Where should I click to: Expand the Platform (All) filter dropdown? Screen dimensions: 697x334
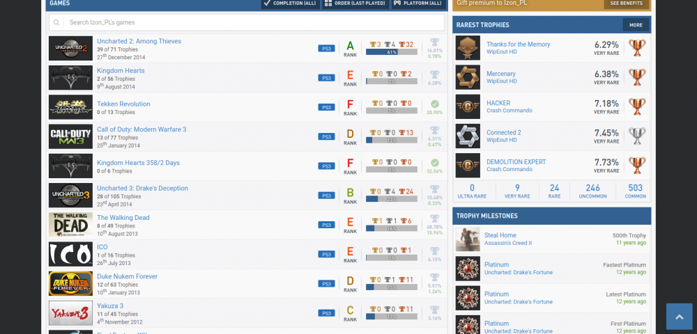point(418,3)
